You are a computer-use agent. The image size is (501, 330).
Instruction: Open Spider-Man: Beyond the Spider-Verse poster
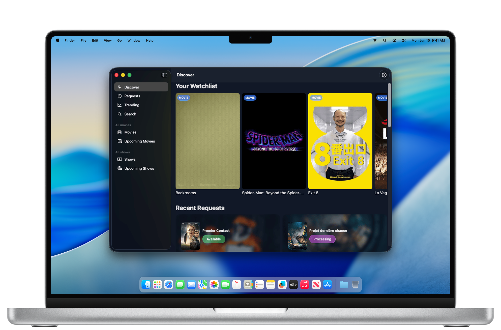tap(274, 141)
